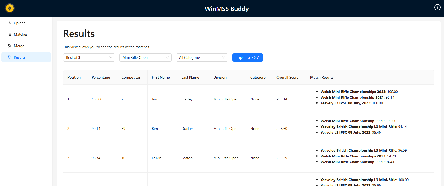Click the Overall Score column header

pos(287,77)
